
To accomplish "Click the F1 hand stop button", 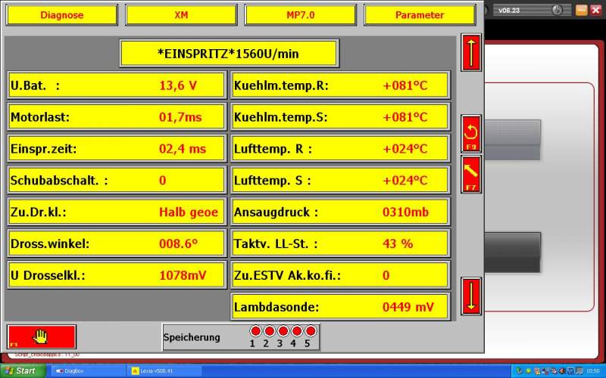I will point(42,337).
